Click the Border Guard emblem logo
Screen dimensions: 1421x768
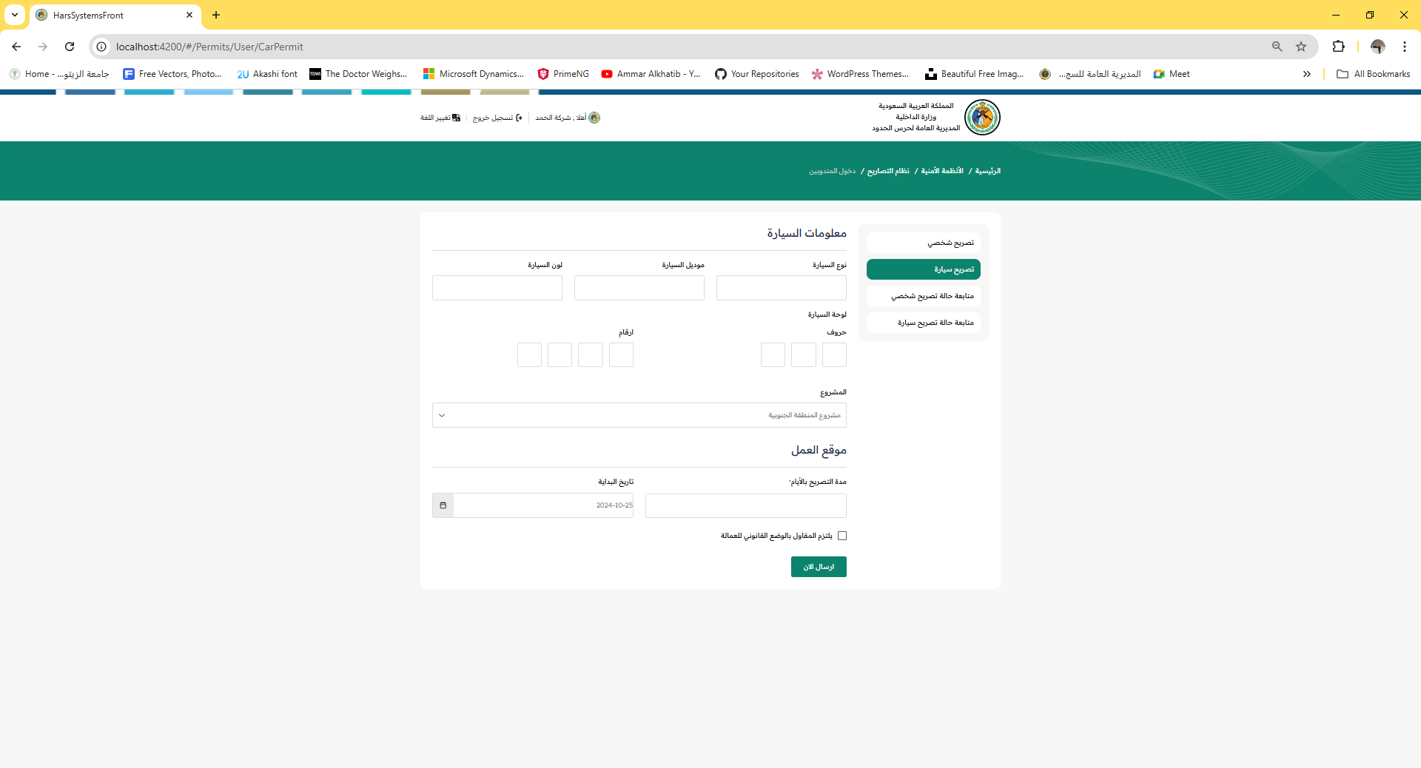982,117
